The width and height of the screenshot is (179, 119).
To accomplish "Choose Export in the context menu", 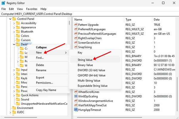I will tap(48, 78).
